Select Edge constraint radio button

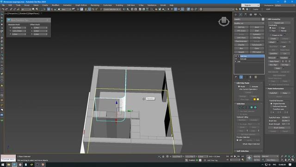(x=279, y=28)
